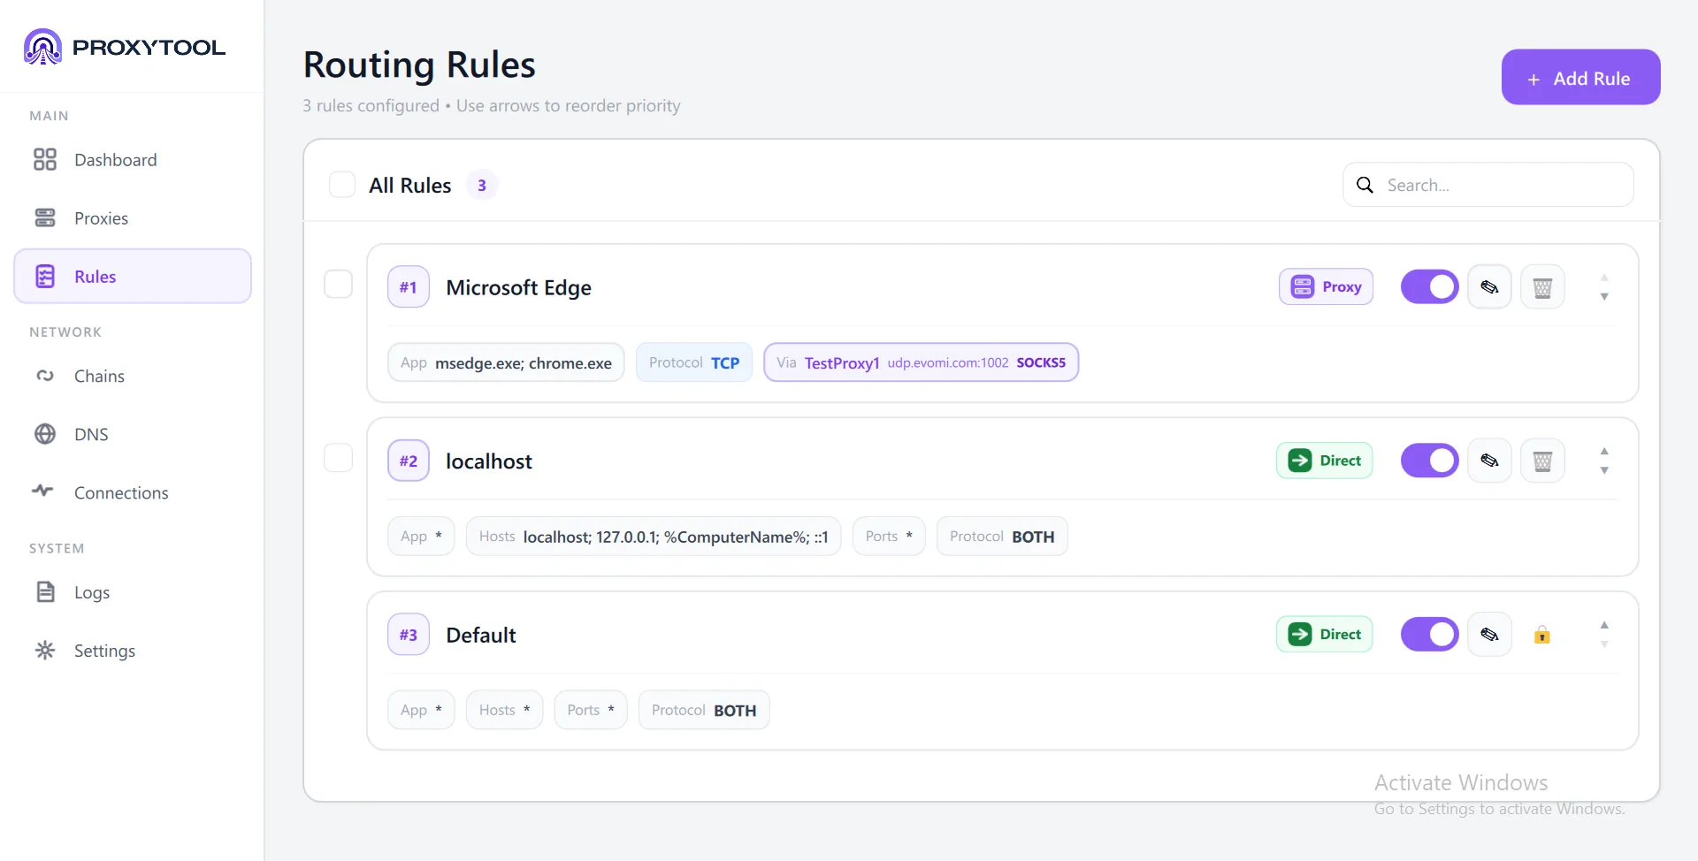View active Connections page
The width and height of the screenshot is (1698, 861).
point(133,492)
